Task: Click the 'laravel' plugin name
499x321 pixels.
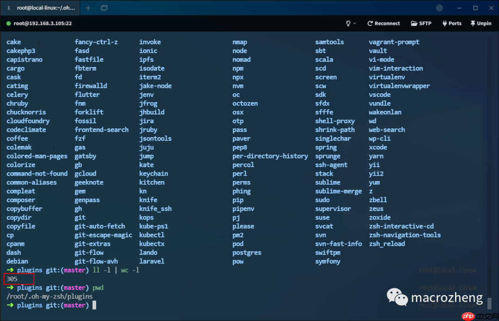Action: point(152,261)
